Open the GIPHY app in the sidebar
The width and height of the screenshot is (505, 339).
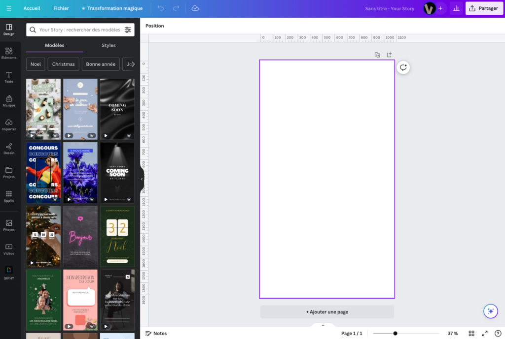click(x=9, y=271)
